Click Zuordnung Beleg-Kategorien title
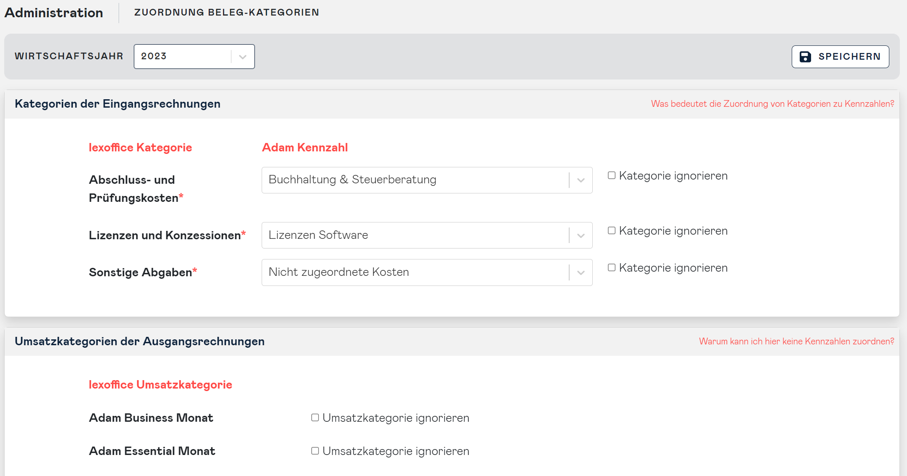Viewport: 907px width, 476px height. click(x=227, y=12)
